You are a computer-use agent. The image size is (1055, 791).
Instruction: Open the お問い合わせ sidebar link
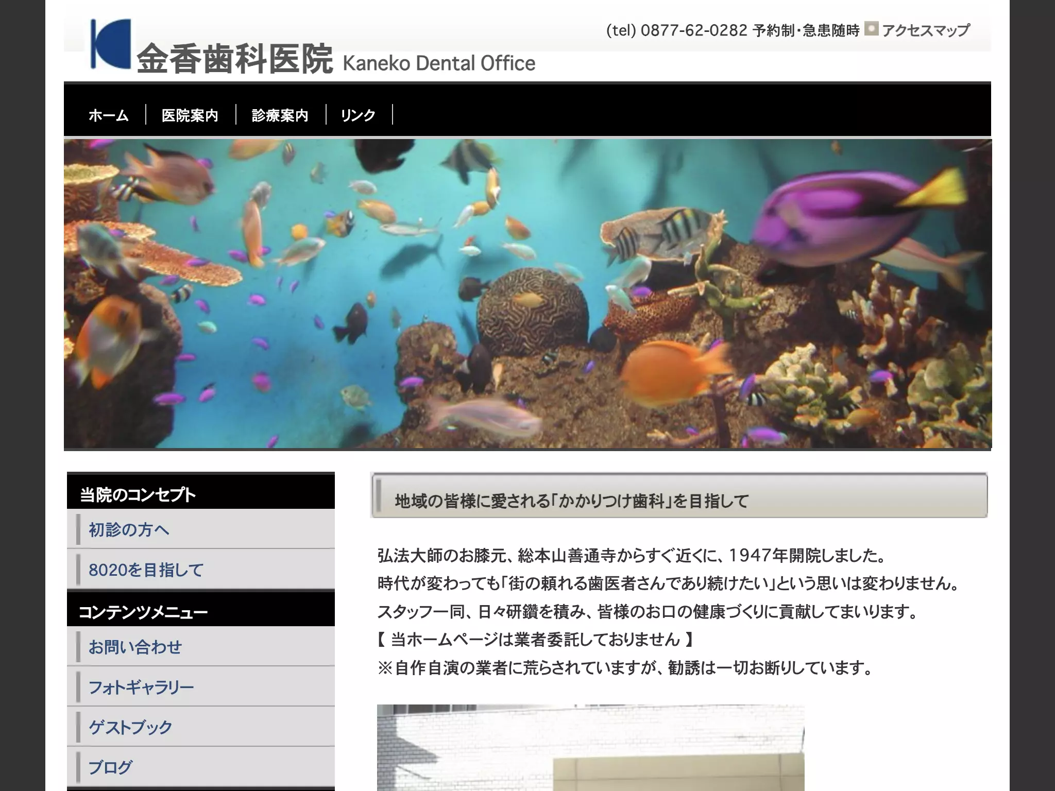pos(201,647)
